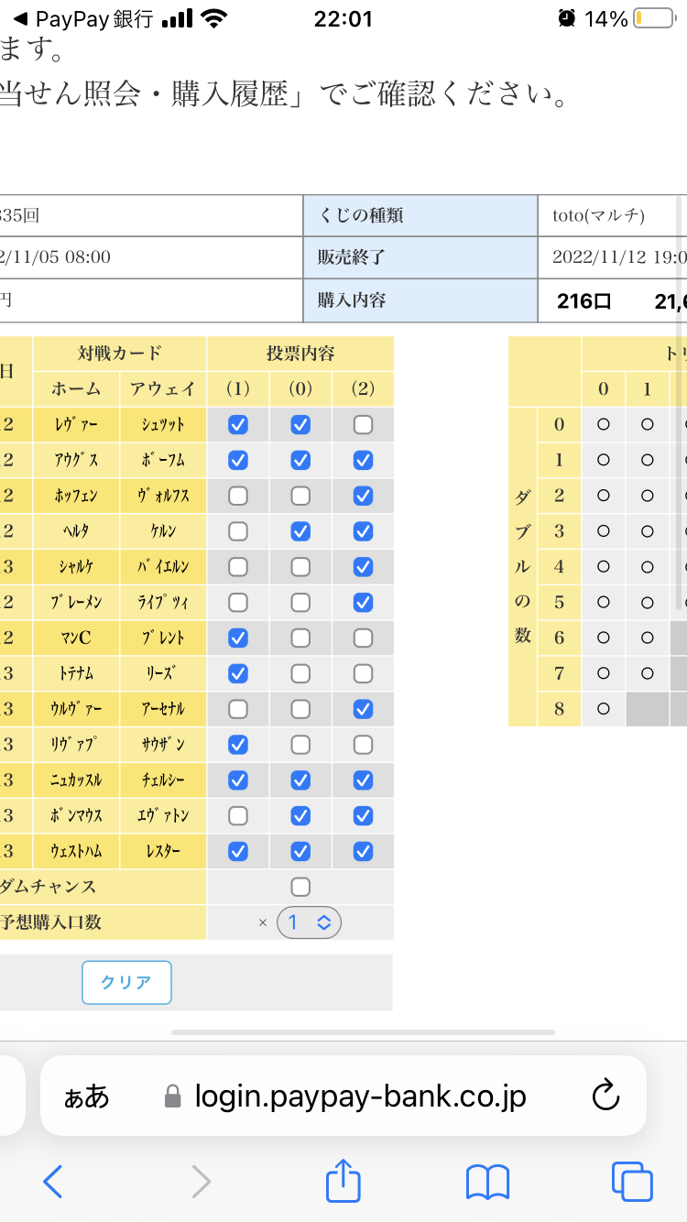This screenshot has height=1222, width=687.
Task: Uncheck (0) for レヴァー vs シュツット
Action: tap(300, 424)
